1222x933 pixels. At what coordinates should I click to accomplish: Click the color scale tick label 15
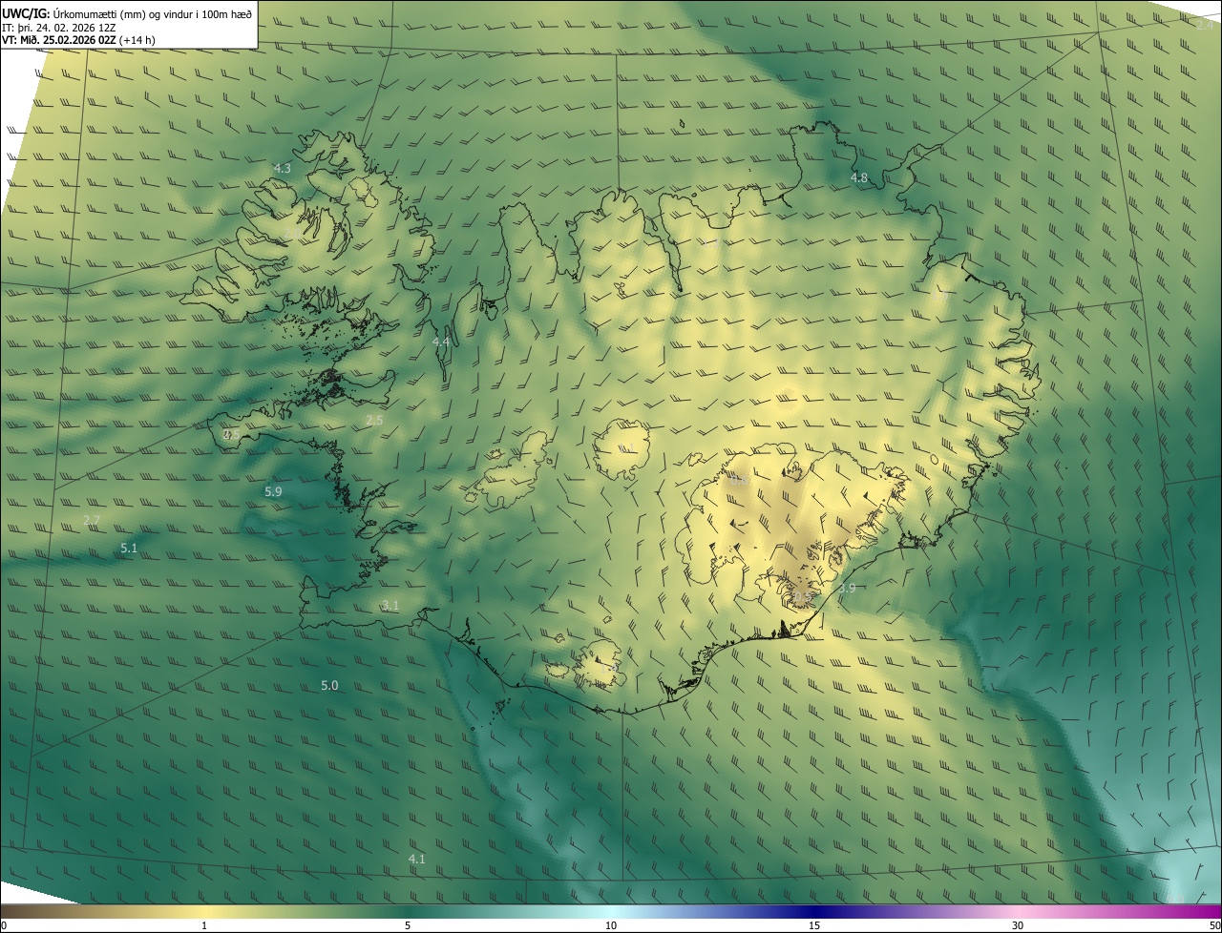[x=814, y=925]
